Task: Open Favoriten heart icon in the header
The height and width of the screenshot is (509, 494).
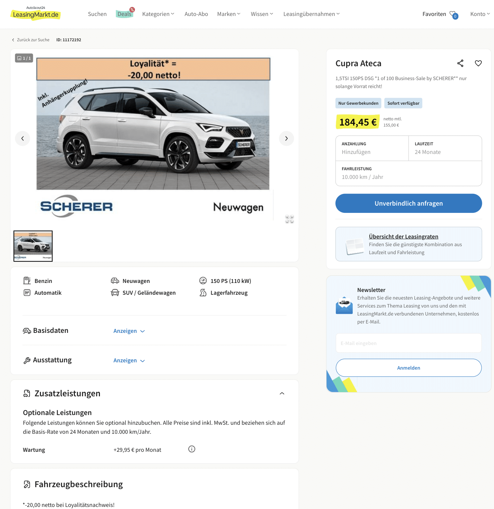Action: (453, 14)
